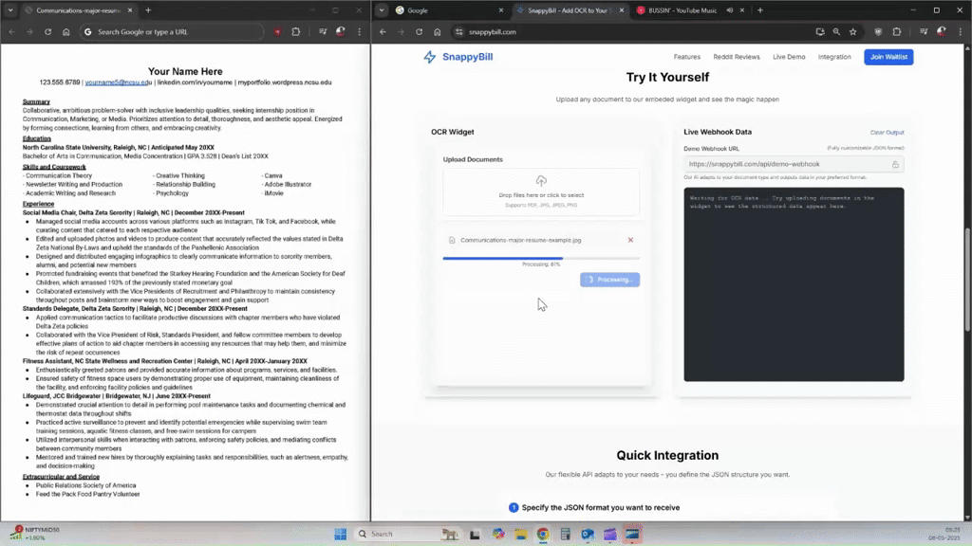Click the right window vertical scrollbar
The width and height of the screenshot is (972, 546).
click(967, 282)
